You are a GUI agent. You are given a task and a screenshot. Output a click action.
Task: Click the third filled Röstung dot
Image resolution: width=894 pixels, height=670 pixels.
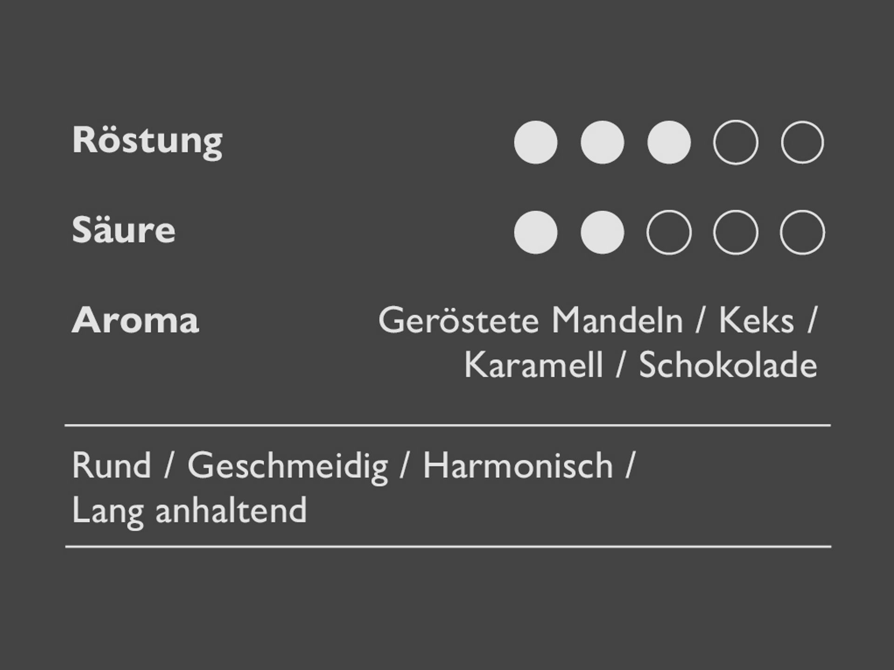669,142
